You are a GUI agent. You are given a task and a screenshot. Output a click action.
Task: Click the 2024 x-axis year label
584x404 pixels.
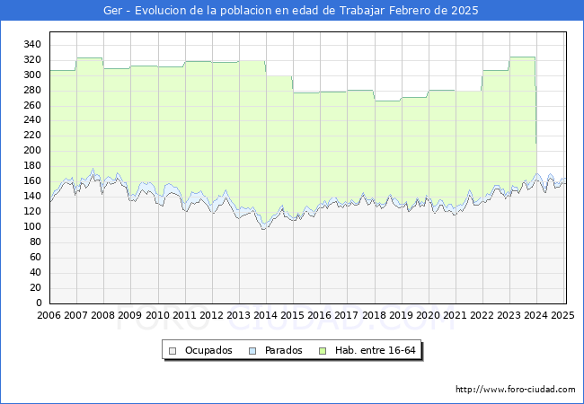click(x=536, y=315)
